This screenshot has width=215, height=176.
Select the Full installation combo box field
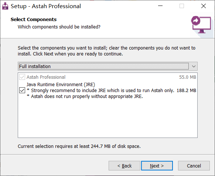click(x=107, y=66)
